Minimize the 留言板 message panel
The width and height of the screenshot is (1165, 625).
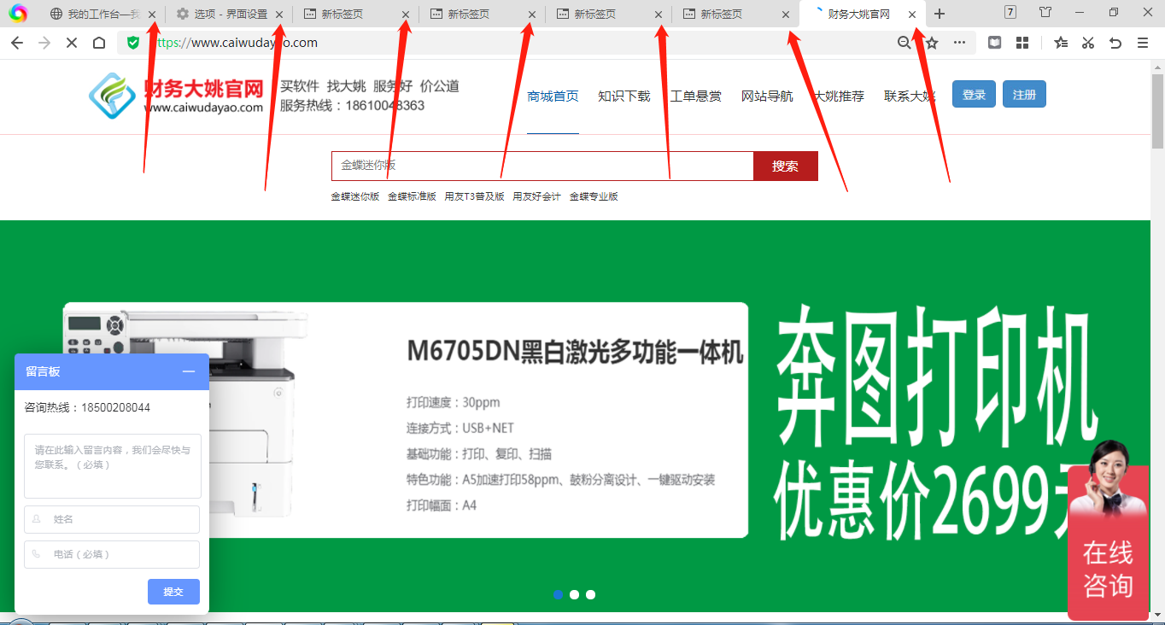(189, 371)
